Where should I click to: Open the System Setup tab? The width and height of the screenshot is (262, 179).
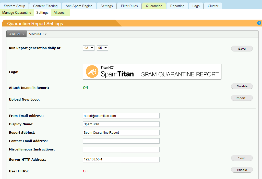tap(14, 6)
